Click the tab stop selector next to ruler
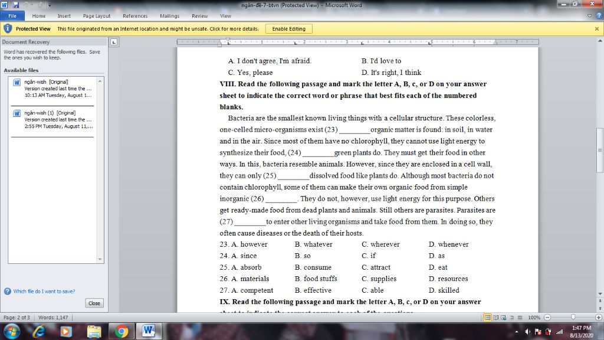This screenshot has height=340, width=604. [x=114, y=42]
